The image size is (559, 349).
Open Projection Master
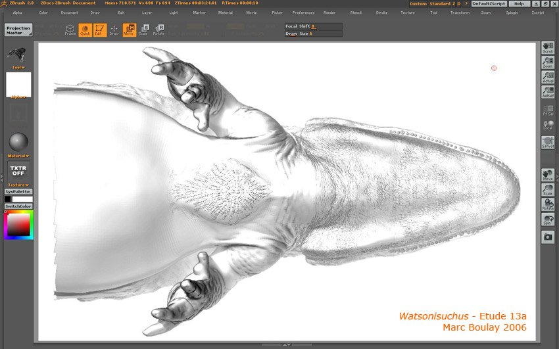(18, 30)
